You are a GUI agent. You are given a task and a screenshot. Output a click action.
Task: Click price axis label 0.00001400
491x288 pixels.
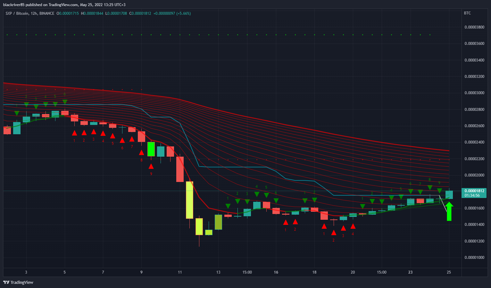(x=474, y=225)
